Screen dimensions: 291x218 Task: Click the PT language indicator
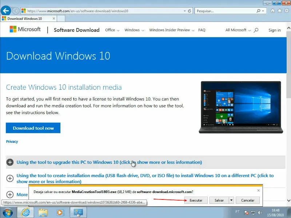238,211
